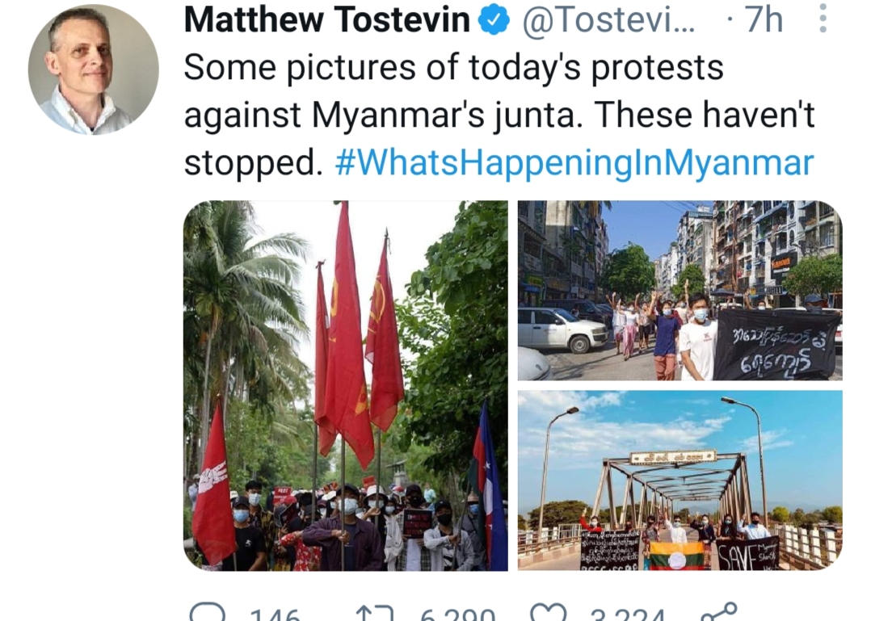This screenshot has width=871, height=621.
Task: Click the white car in street photo
Action: [562, 329]
